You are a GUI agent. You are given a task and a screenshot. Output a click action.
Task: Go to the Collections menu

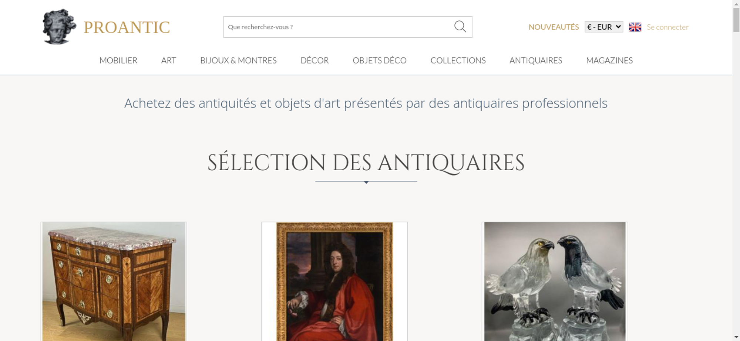pyautogui.click(x=458, y=60)
